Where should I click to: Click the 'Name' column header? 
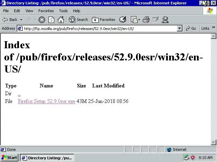pyautogui.click(x=46, y=86)
